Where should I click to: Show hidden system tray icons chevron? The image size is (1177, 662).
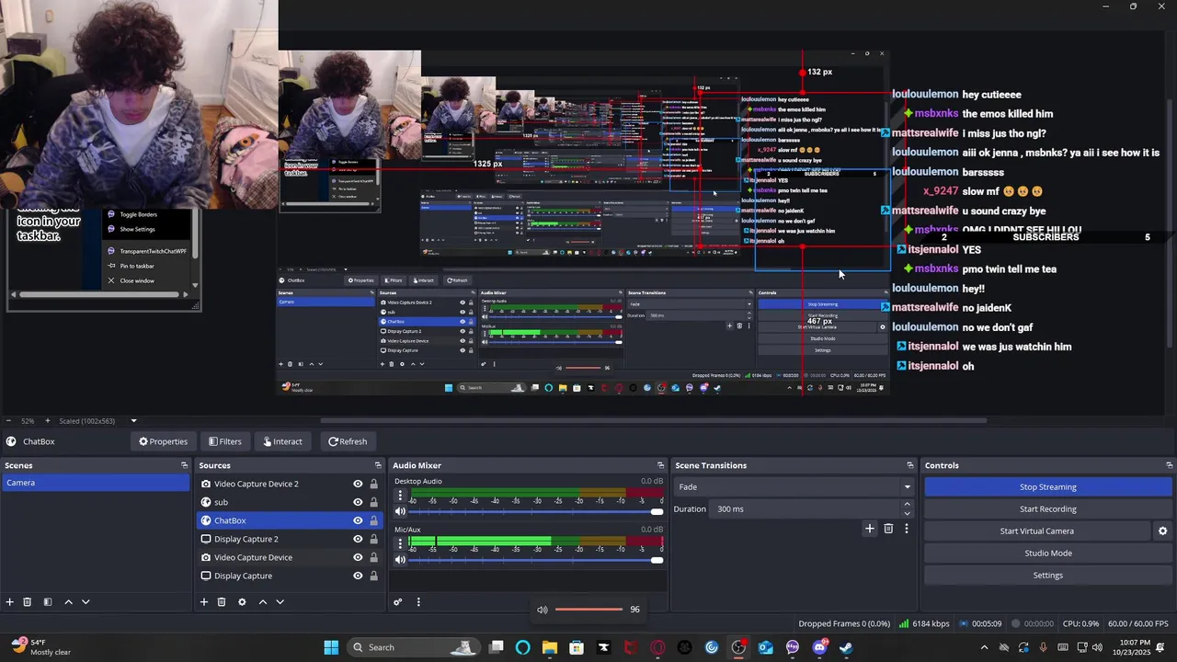tap(985, 647)
